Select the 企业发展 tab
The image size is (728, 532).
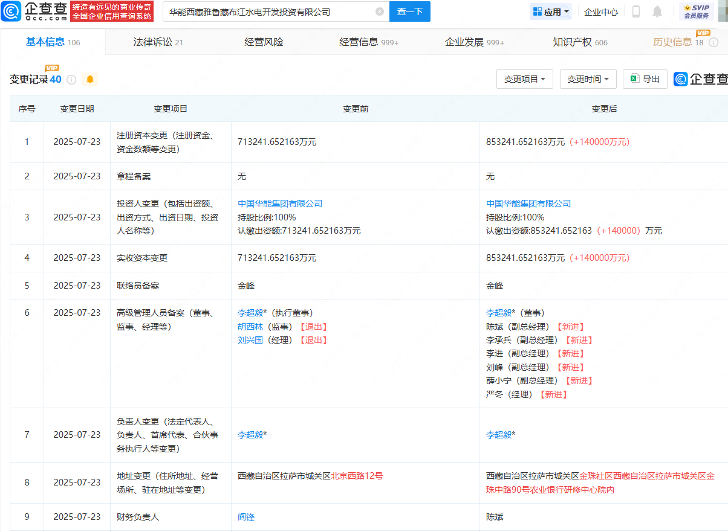click(x=475, y=42)
